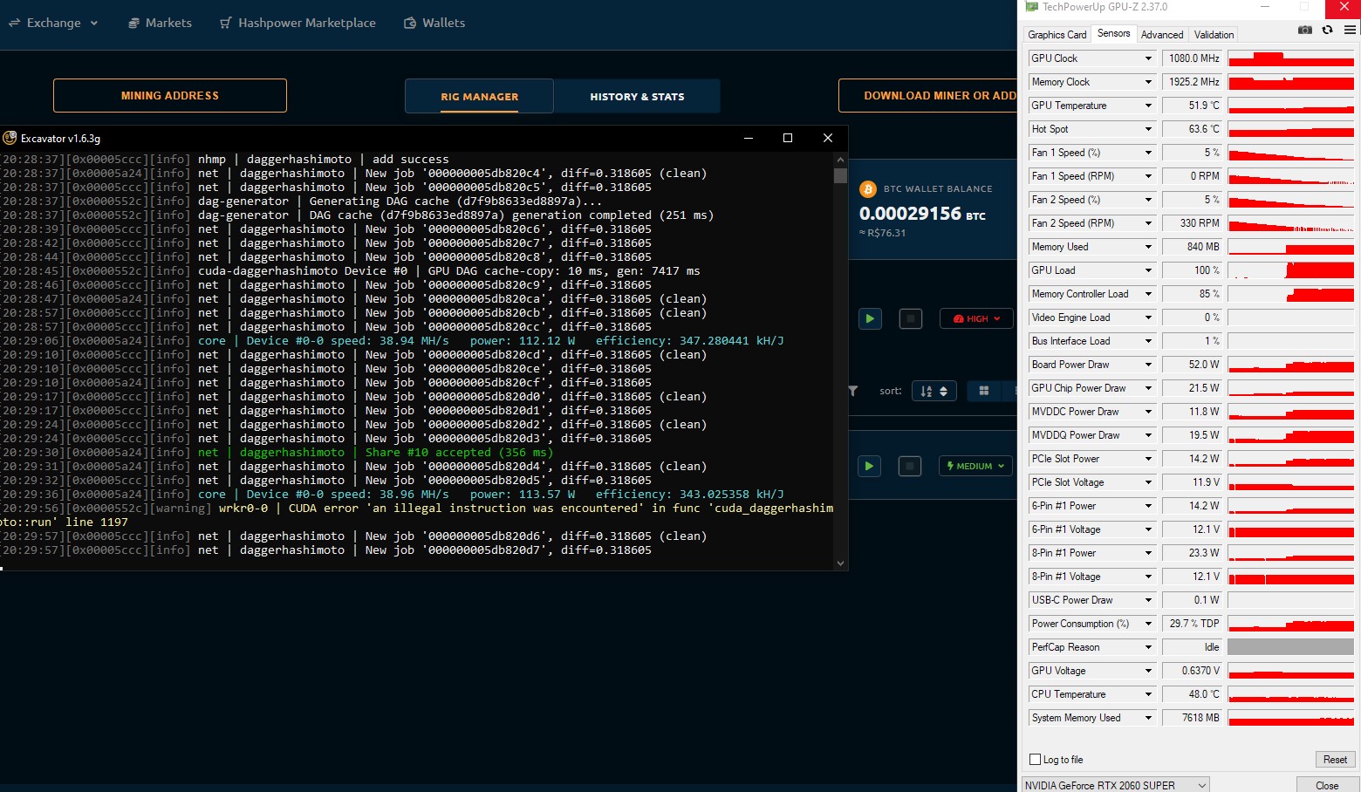Image resolution: width=1361 pixels, height=792 pixels.
Task: Click the MINING ADDRESS button
Action: coord(169,95)
